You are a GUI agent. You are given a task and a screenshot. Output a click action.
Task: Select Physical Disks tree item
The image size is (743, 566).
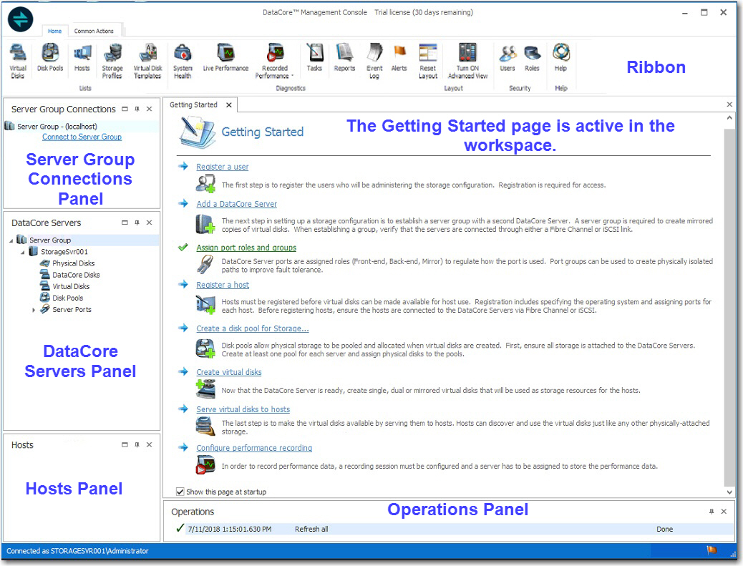[74, 263]
